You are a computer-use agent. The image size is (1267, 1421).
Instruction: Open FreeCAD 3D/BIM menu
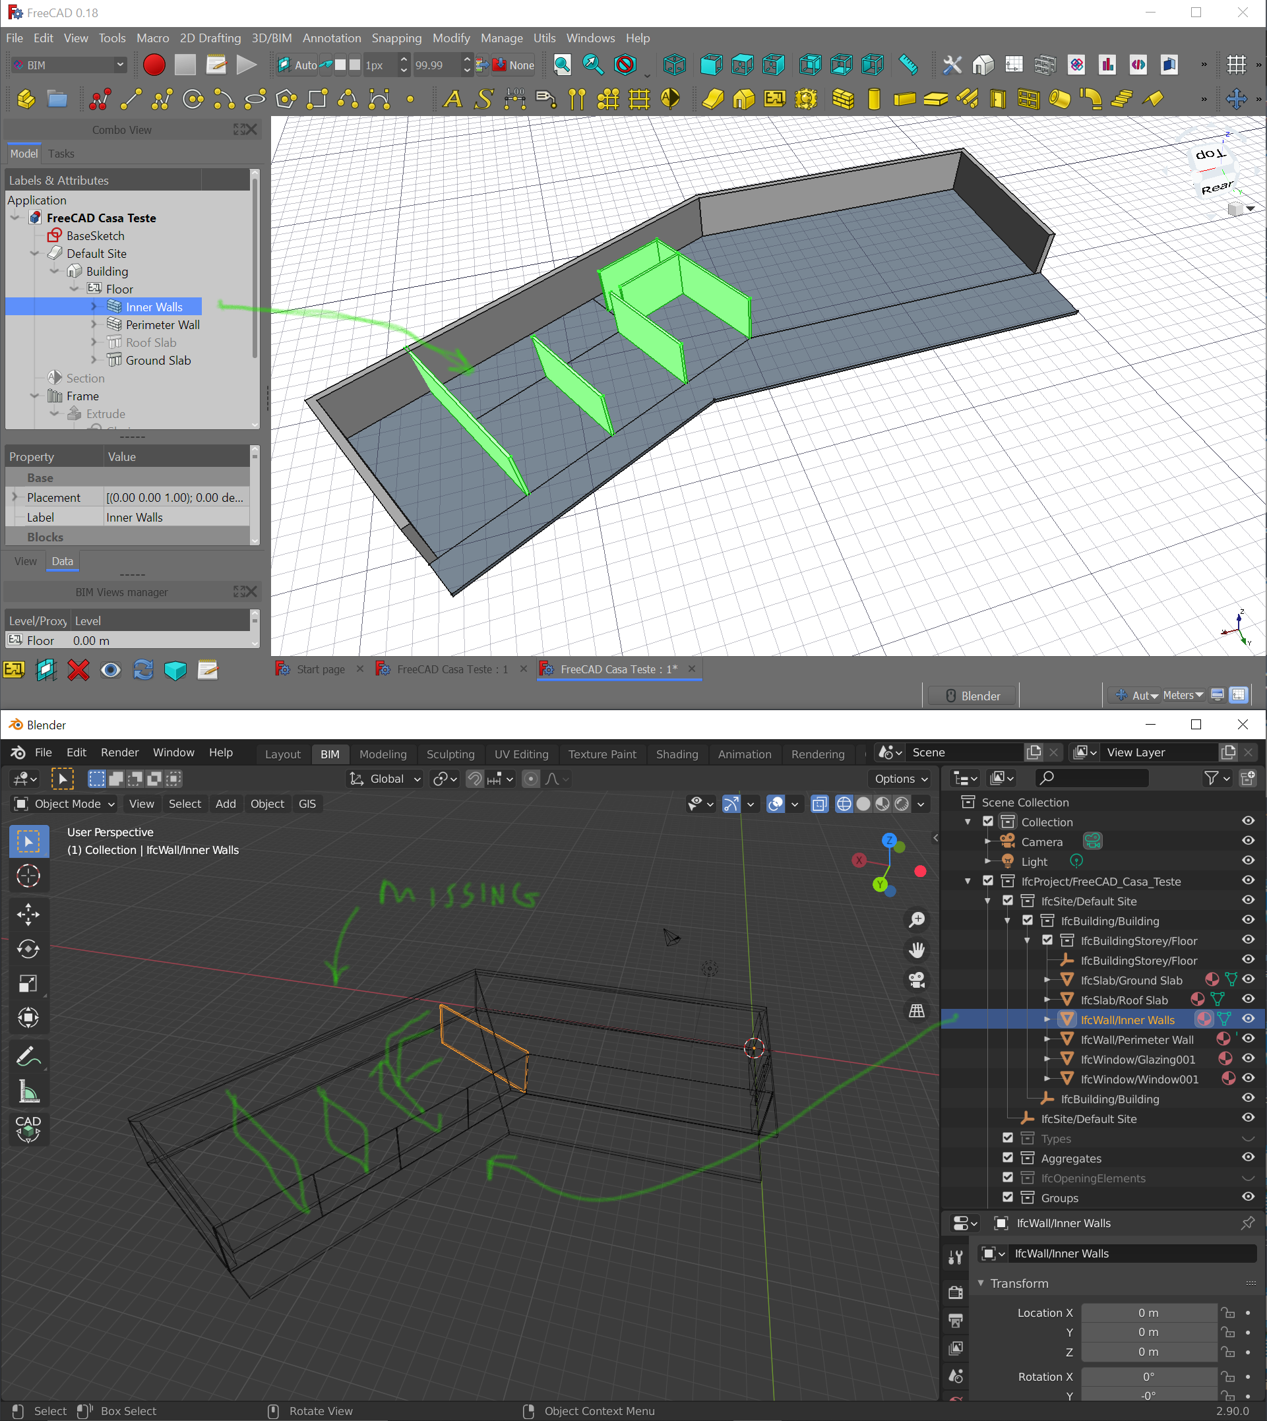[272, 38]
